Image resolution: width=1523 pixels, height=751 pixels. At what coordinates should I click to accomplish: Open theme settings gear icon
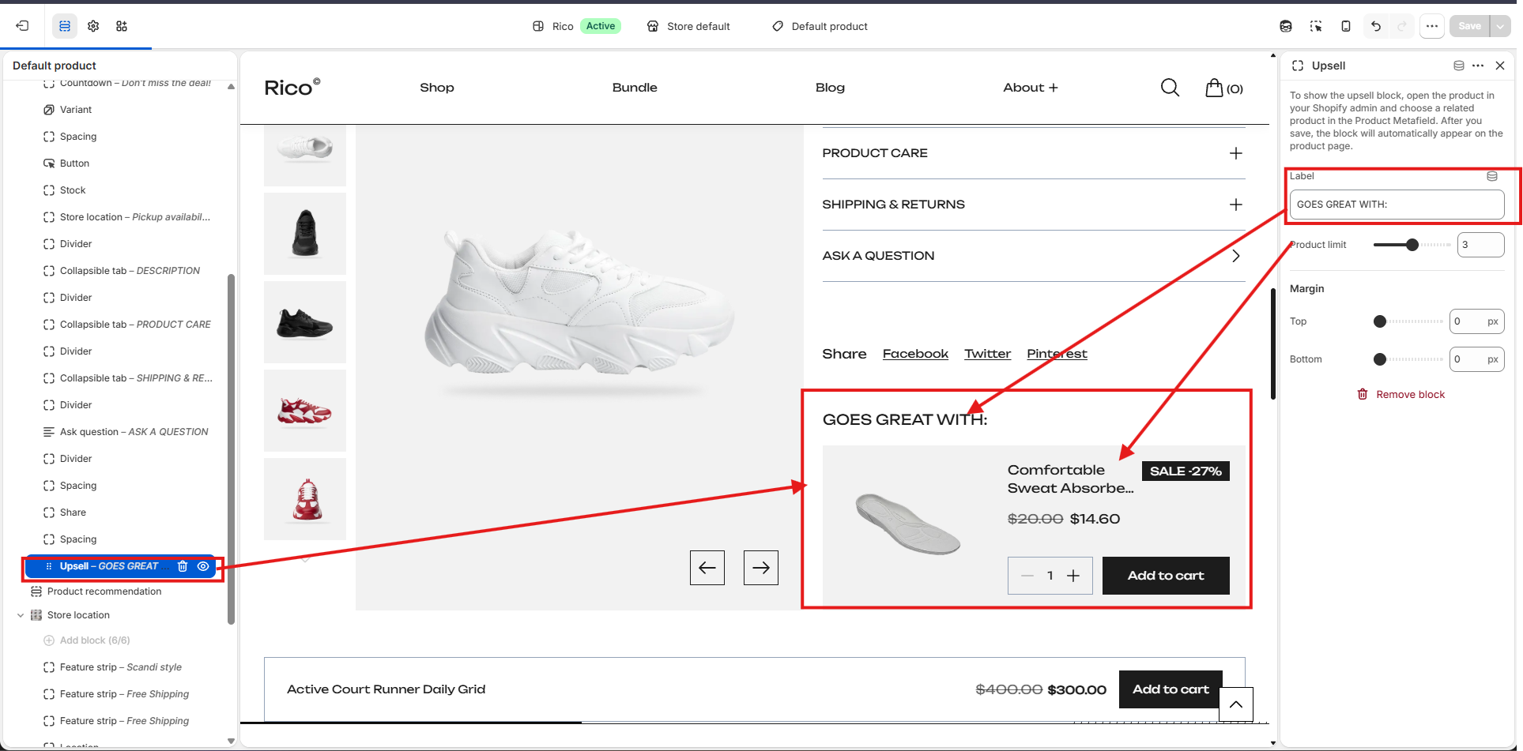[93, 26]
